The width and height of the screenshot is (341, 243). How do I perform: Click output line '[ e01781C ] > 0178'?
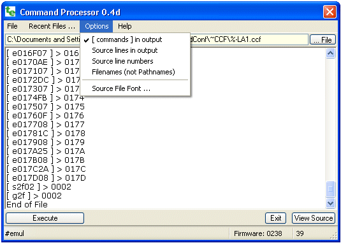coord(46,134)
